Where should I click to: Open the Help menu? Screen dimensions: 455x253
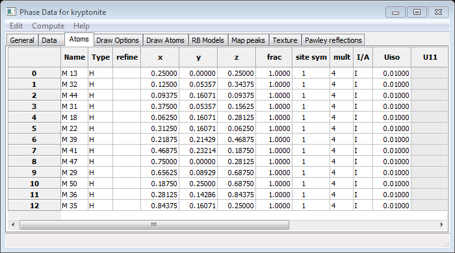81,26
